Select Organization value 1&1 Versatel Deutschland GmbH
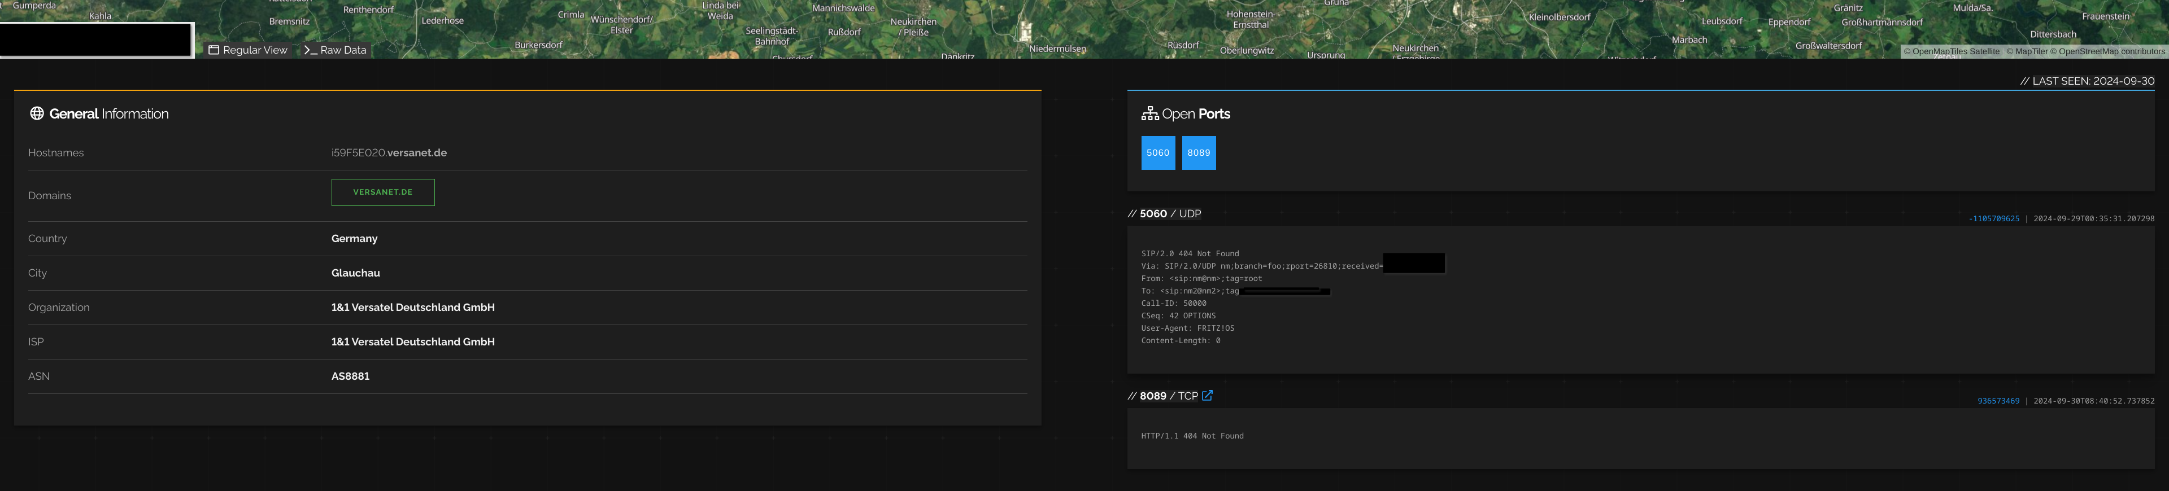This screenshot has width=2169, height=491. pyautogui.click(x=413, y=308)
